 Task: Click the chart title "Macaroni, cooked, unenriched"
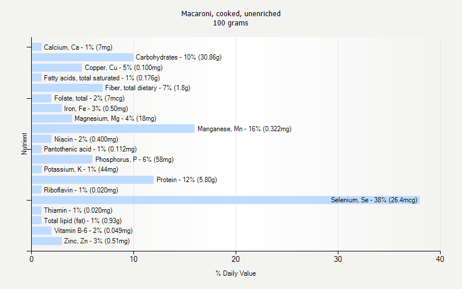(230, 13)
